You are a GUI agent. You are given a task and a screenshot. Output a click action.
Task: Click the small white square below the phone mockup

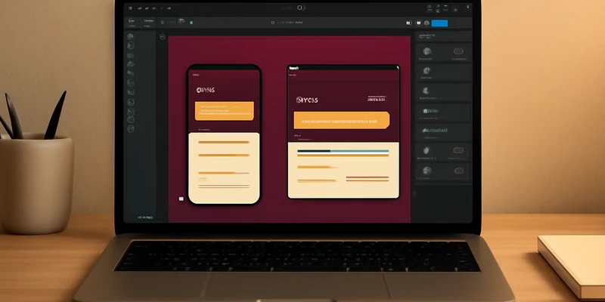[x=181, y=199]
